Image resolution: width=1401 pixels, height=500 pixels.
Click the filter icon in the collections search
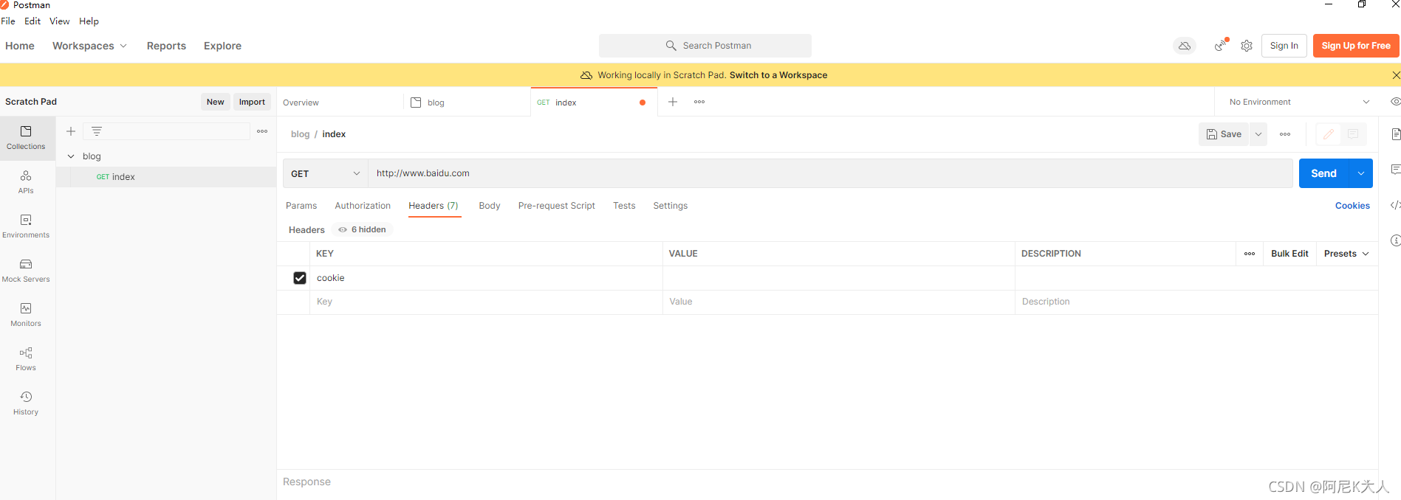(x=97, y=131)
